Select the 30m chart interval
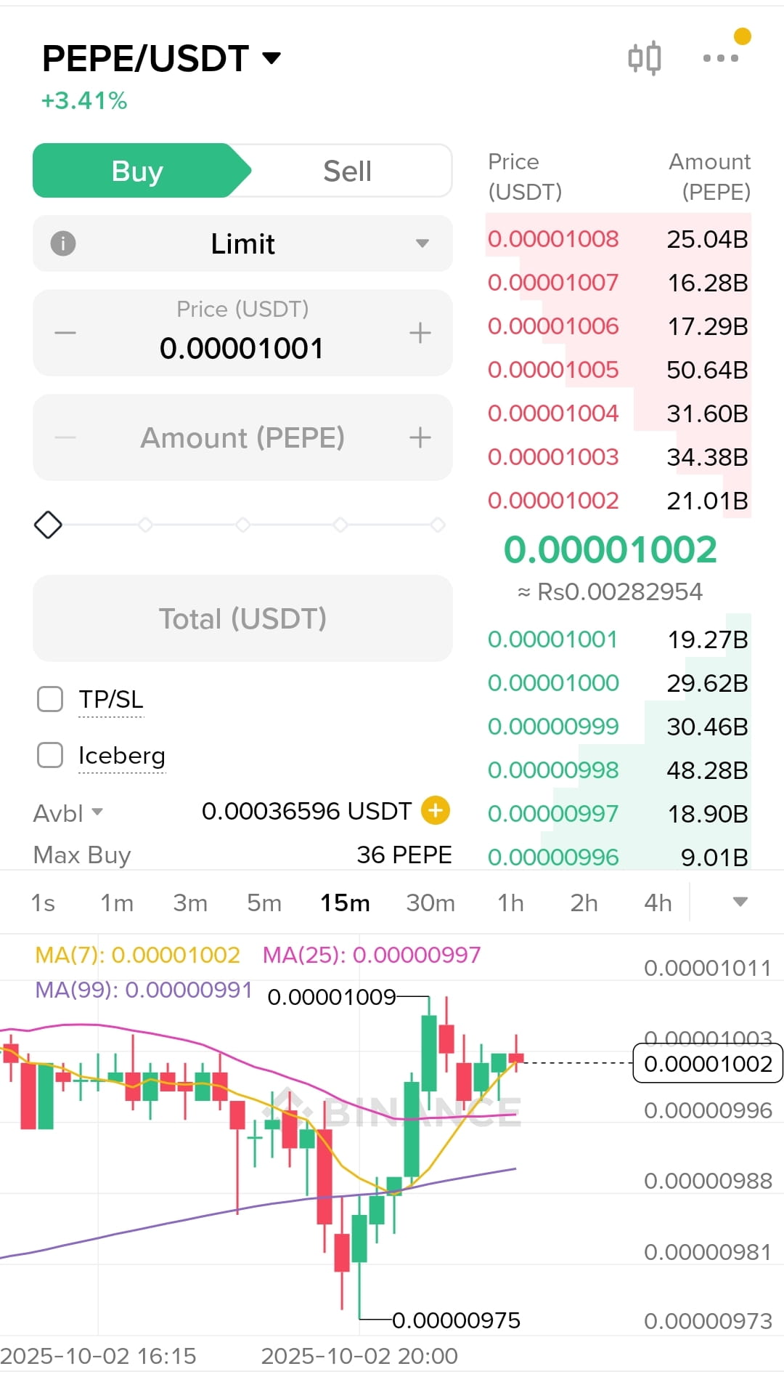 430,903
